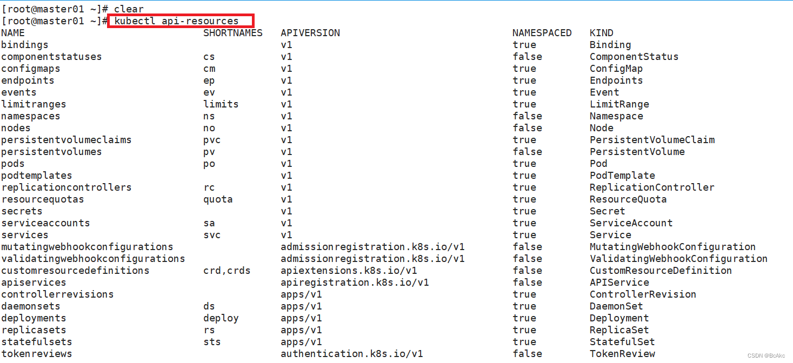This screenshot has width=793, height=363.
Task: Click the 'validatingwebhookconfigurations' resource name
Action: coord(93,259)
